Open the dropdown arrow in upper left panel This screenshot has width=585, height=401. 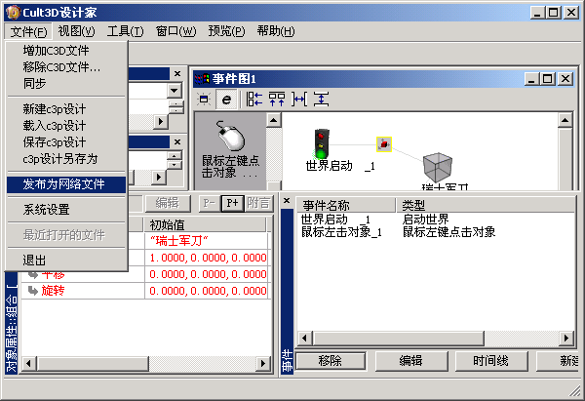click(x=174, y=91)
